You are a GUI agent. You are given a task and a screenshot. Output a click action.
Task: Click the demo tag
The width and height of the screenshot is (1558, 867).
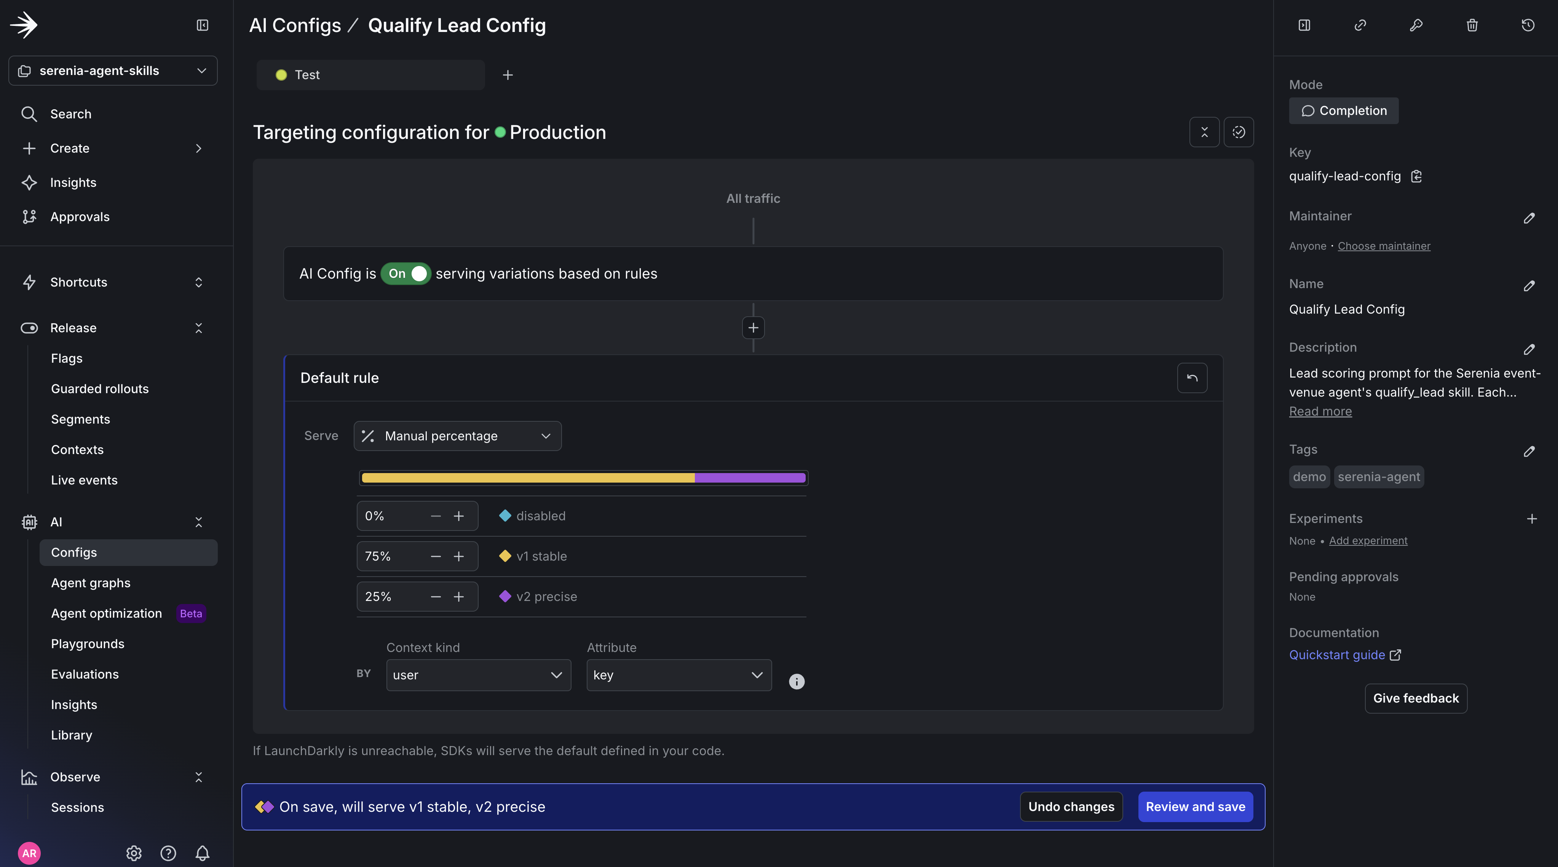tap(1309, 477)
